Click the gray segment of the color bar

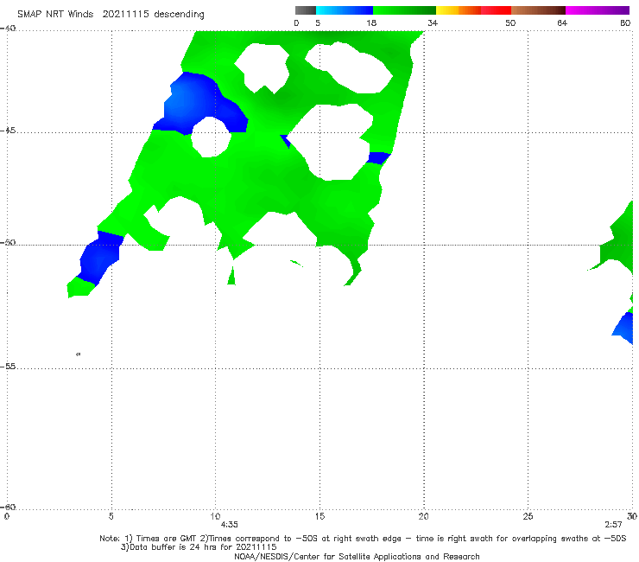click(x=305, y=10)
